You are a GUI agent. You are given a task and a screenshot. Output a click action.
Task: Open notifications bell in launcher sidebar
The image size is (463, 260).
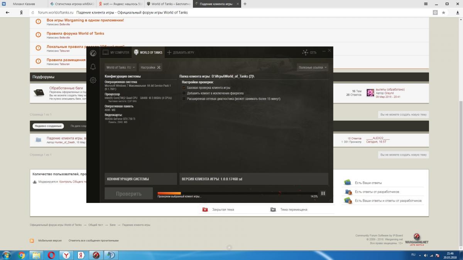pos(93,67)
